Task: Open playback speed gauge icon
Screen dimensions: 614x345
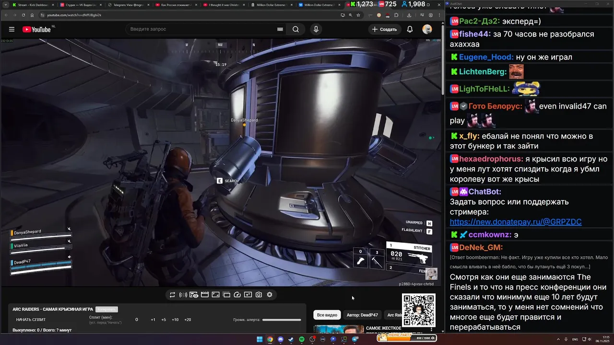Action: point(237,295)
